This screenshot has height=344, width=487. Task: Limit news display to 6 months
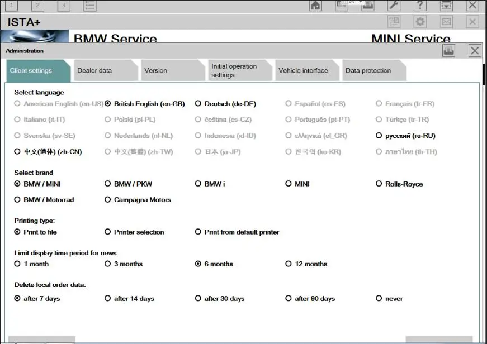[x=214, y=264]
